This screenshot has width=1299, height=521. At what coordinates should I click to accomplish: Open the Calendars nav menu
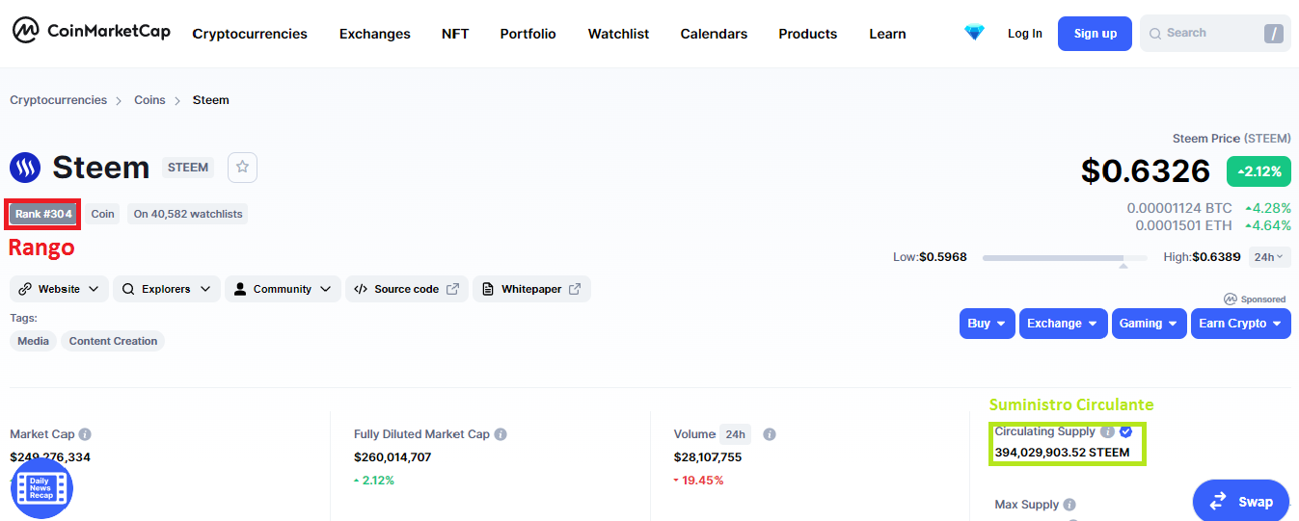714,34
